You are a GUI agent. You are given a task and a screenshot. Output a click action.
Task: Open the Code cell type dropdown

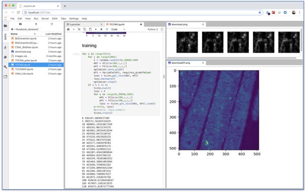pos(116,29)
